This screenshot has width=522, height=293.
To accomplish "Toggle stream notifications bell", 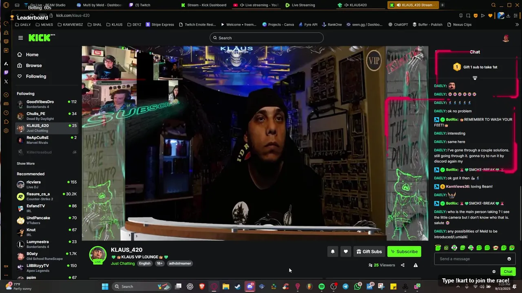I will 332,251.
